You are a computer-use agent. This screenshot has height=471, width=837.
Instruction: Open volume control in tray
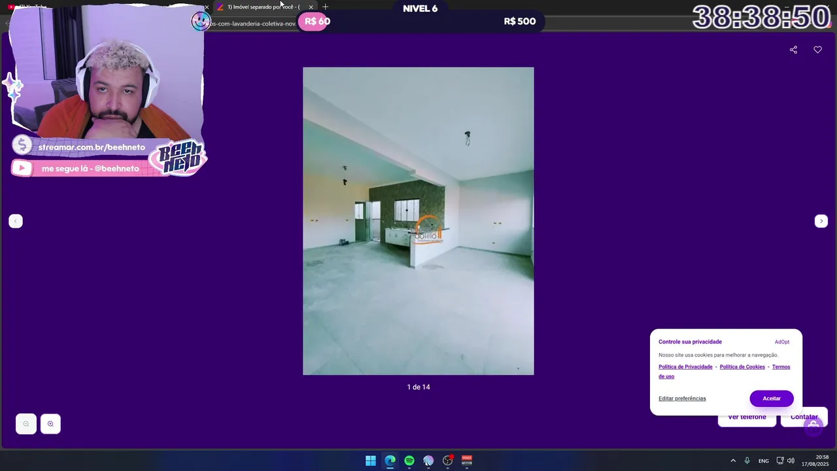791,461
